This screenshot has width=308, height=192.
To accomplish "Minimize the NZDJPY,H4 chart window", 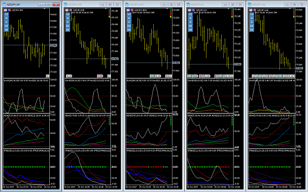I will click(287, 4).
